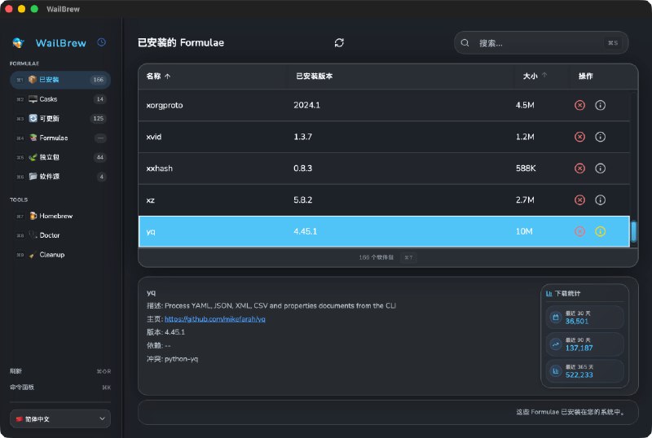Click the 36,501 downloads value

point(577,322)
